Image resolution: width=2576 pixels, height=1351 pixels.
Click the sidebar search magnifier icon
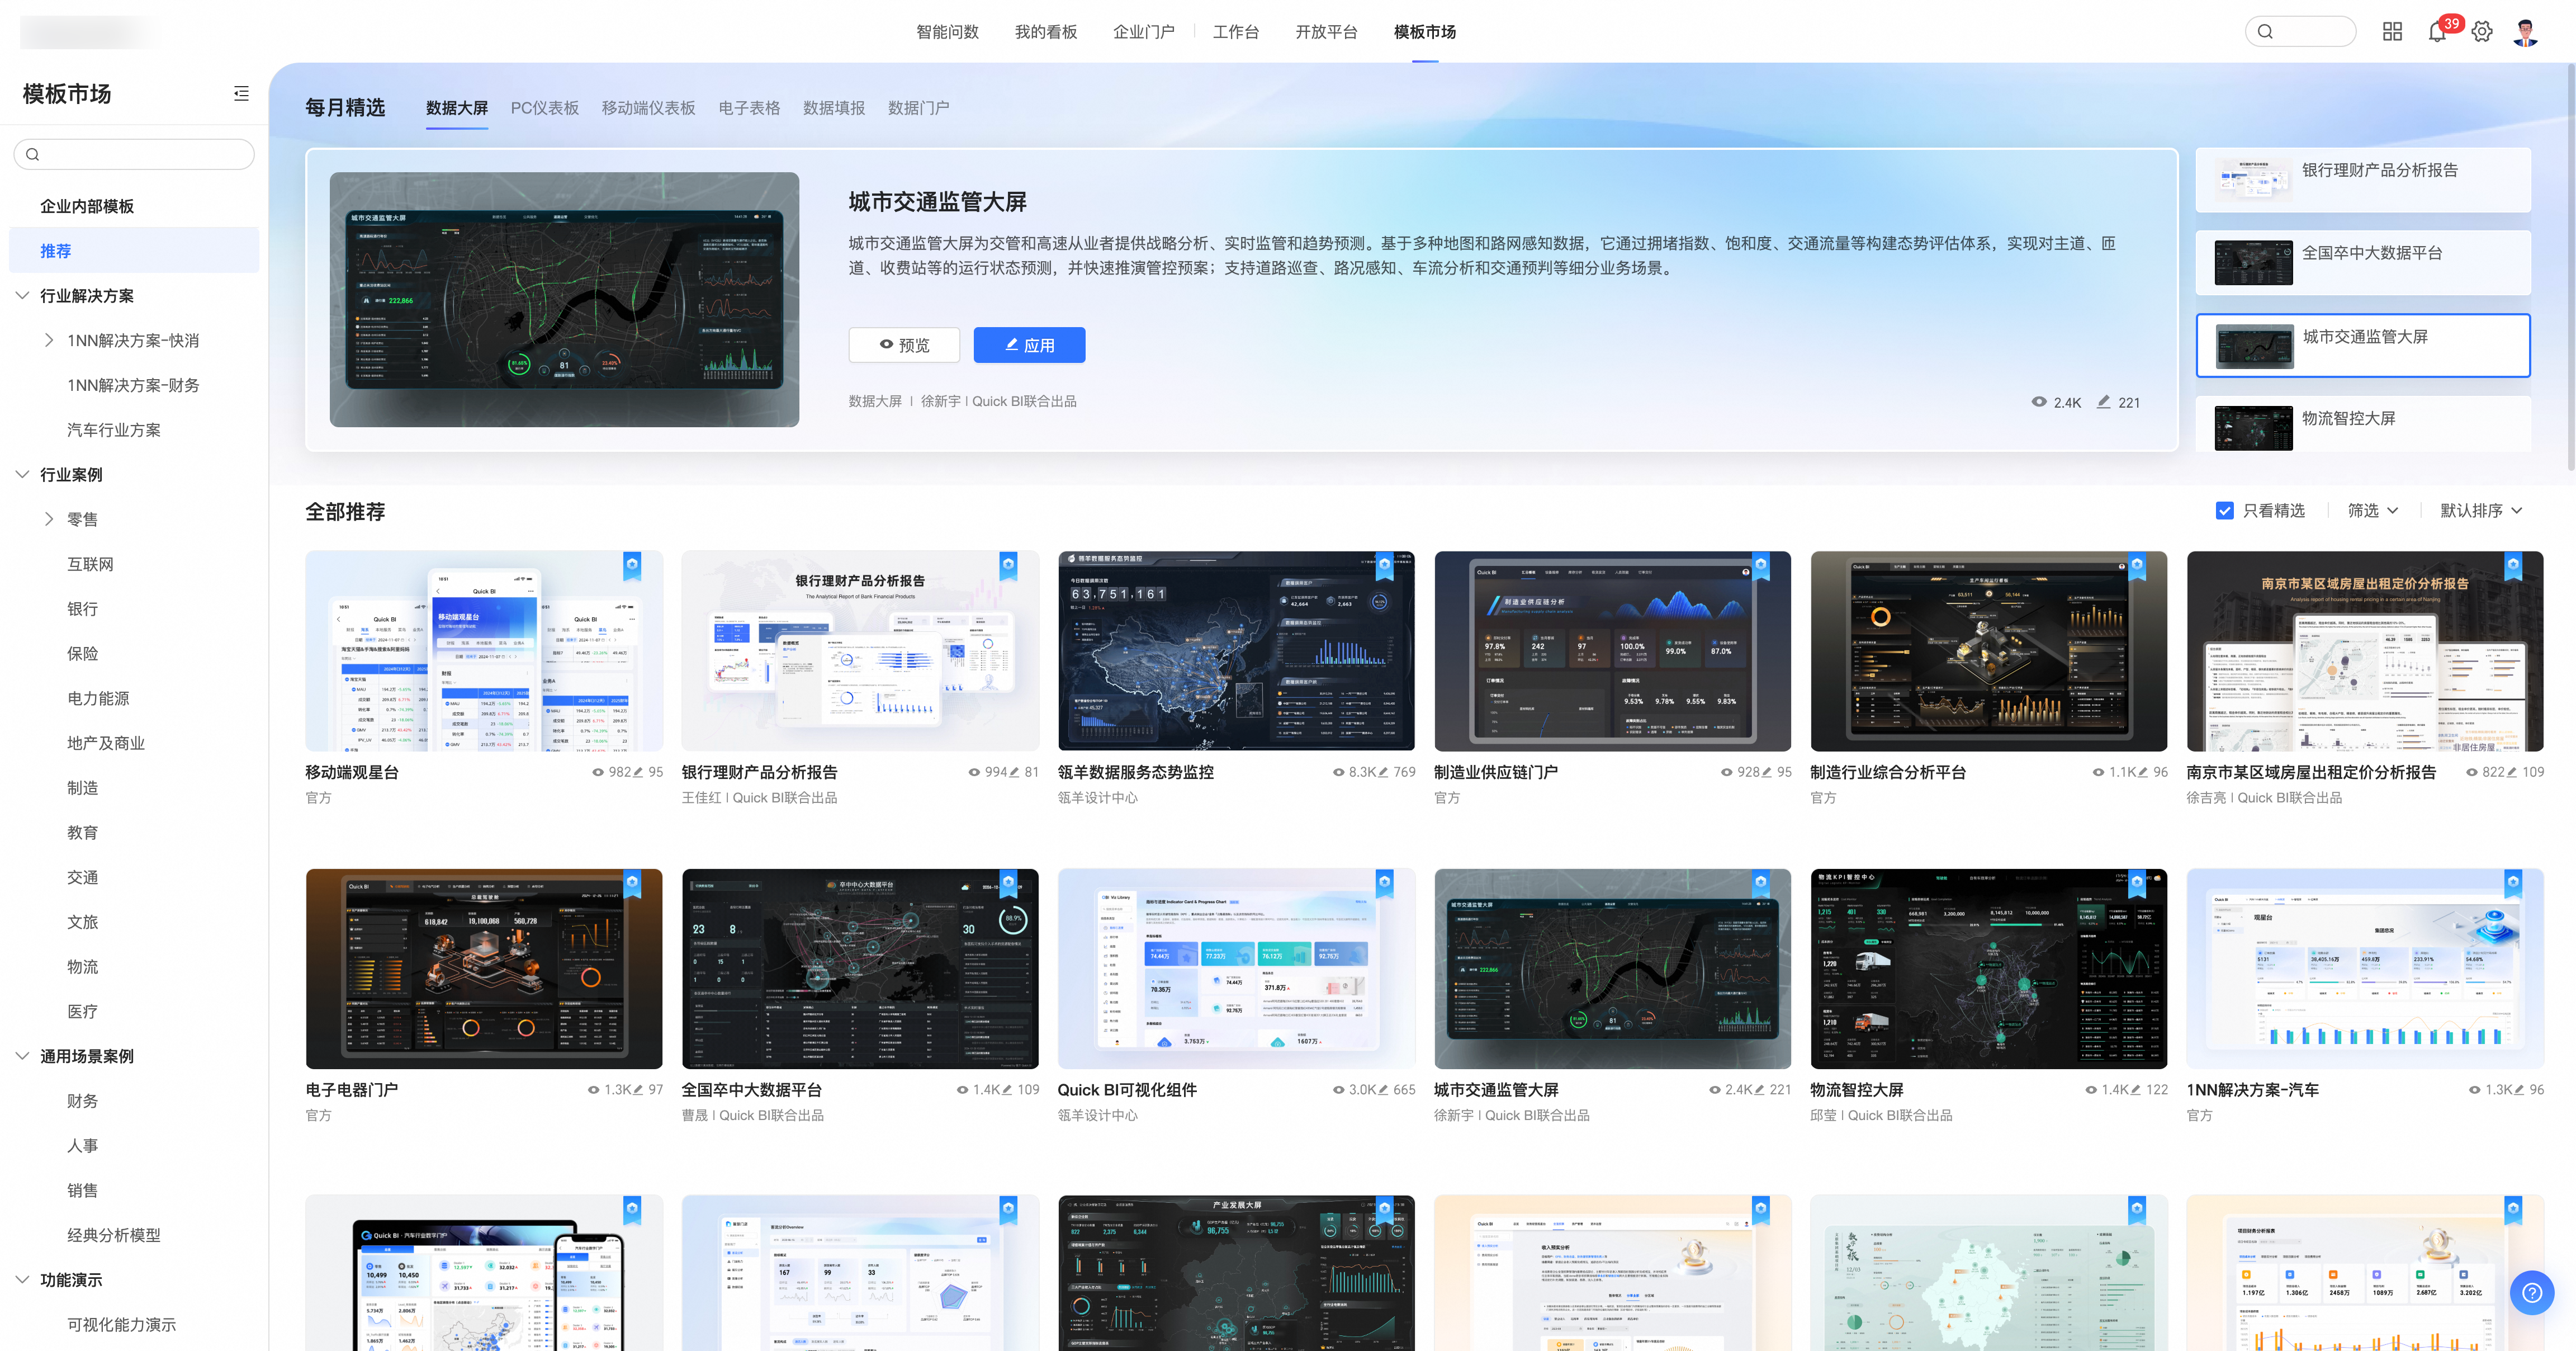(33, 154)
